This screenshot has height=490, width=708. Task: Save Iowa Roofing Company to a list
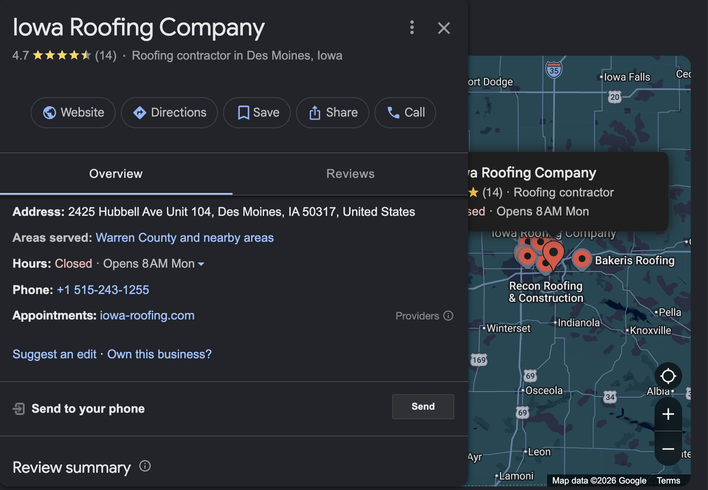click(256, 113)
